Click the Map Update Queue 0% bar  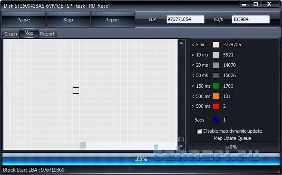[233, 147]
